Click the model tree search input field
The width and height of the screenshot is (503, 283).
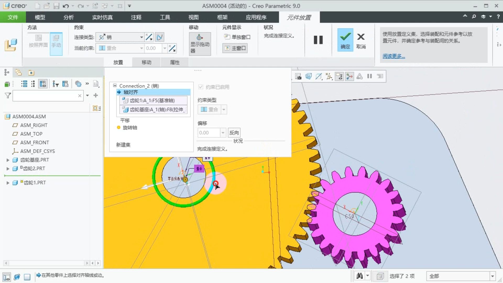45,96
